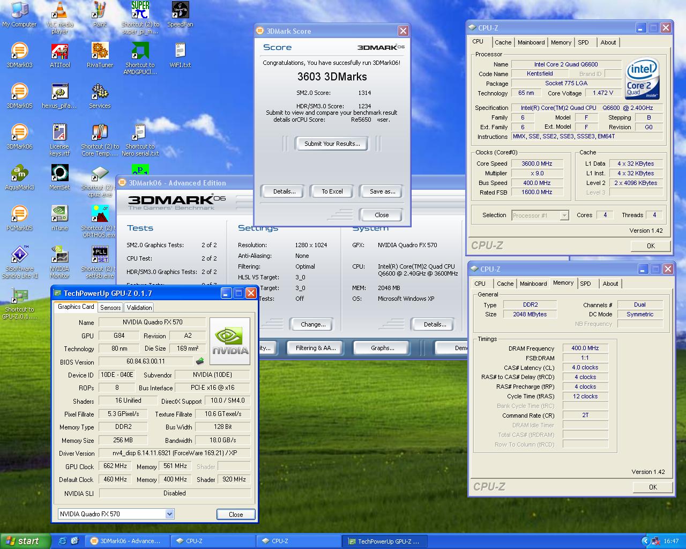Export the score with To Excel button
The width and height of the screenshot is (686, 549).
coord(332,191)
